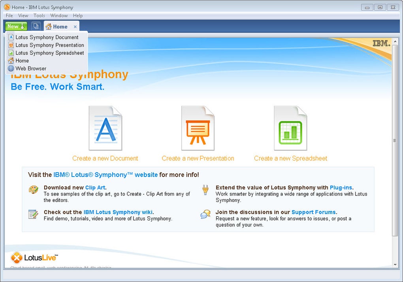Viewport: 403px width, 282px height.
Task: Click the clip art palette icon
Action: click(x=34, y=190)
